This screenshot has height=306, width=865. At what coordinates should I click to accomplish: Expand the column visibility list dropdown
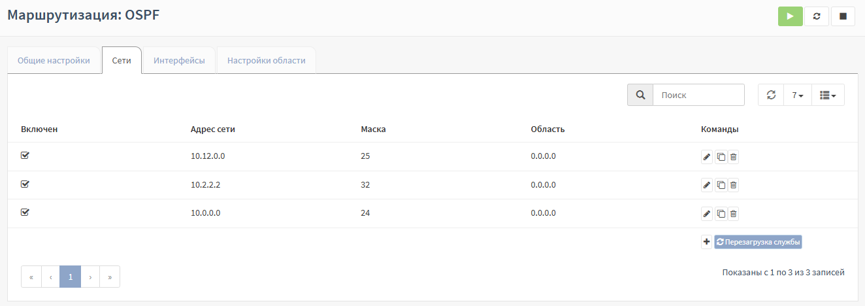[828, 95]
